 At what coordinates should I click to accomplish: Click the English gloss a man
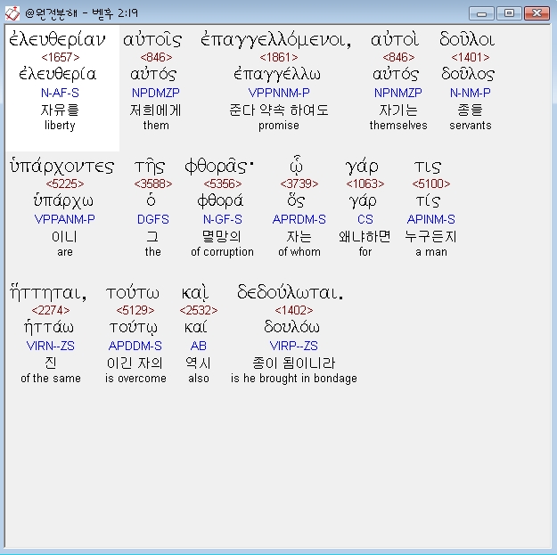[431, 252]
